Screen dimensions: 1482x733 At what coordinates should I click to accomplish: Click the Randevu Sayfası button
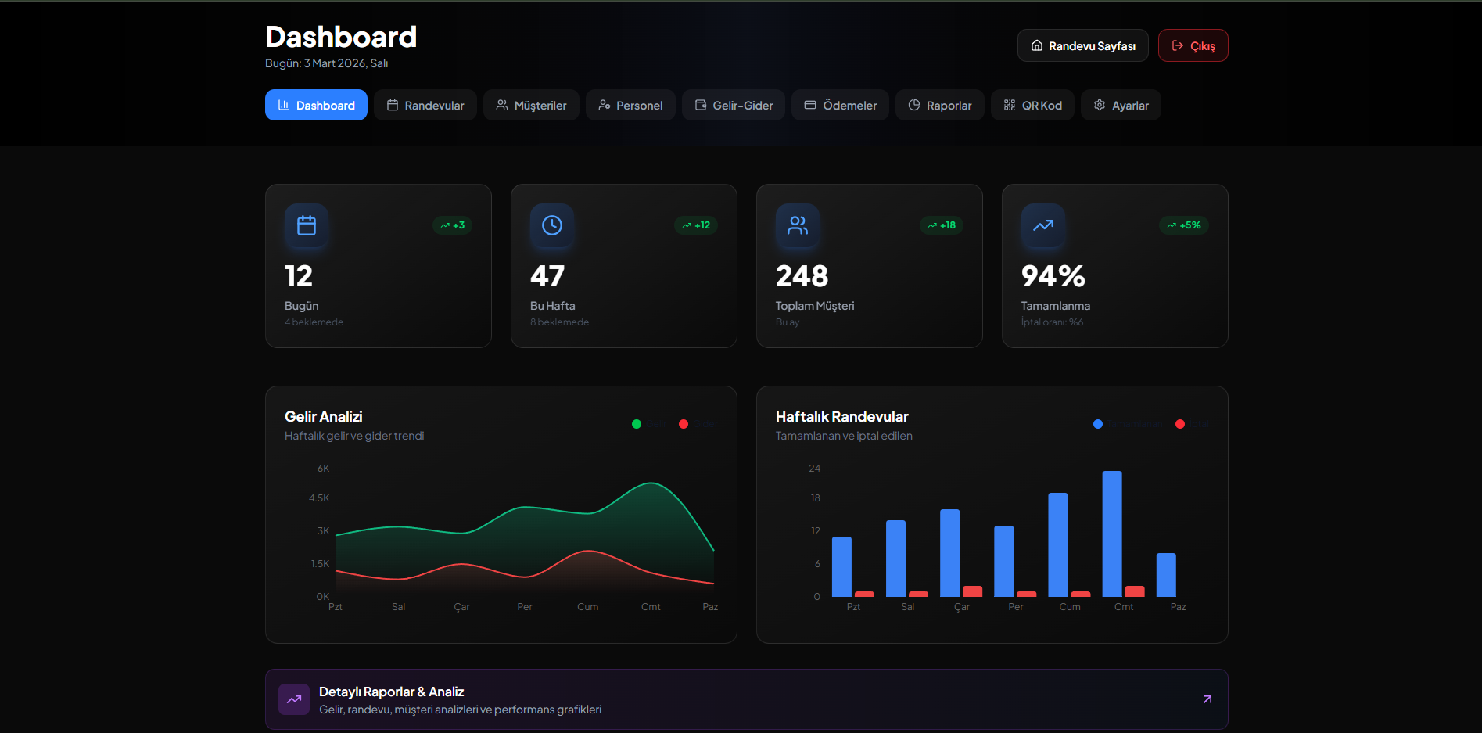coord(1082,45)
